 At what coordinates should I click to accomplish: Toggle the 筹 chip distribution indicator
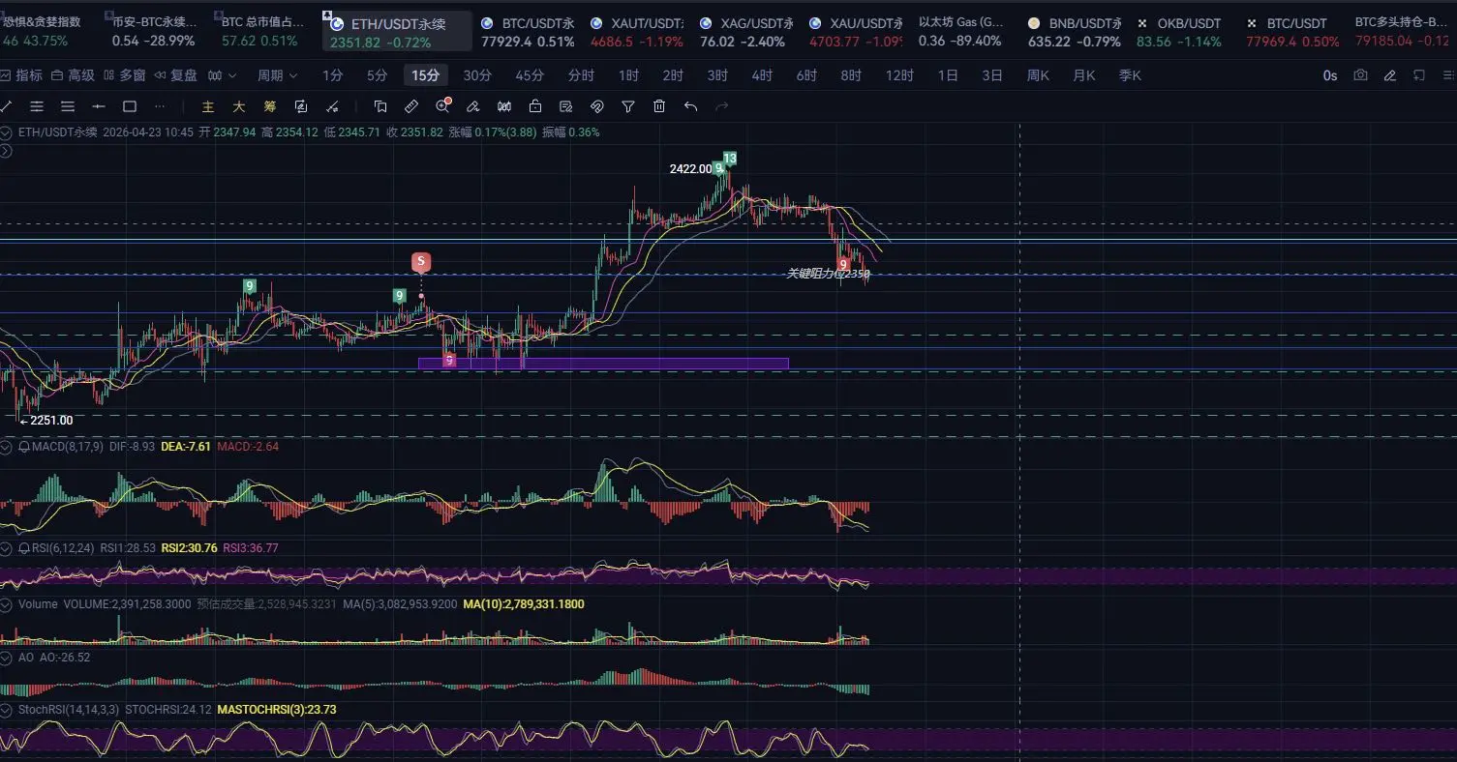pos(270,106)
